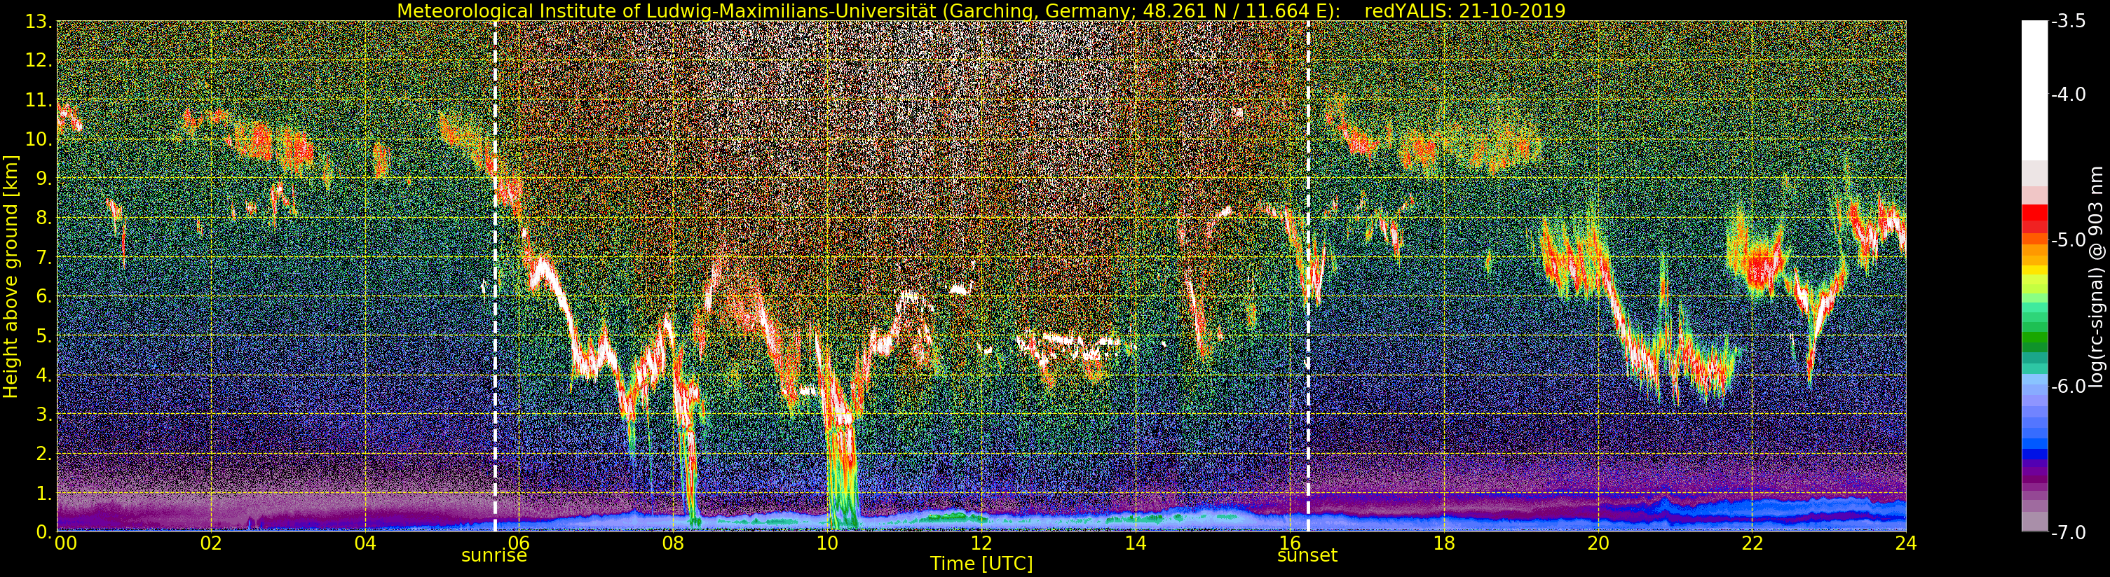Click the '14' time axis tick label
Image resolution: width=2110 pixels, height=577 pixels.
tap(1136, 543)
